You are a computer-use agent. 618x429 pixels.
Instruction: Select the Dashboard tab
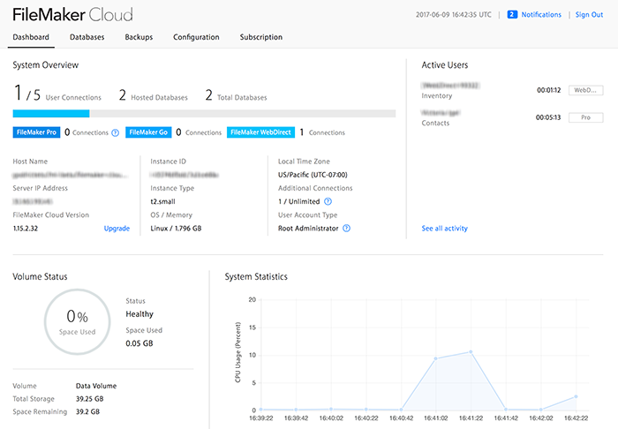tap(31, 37)
